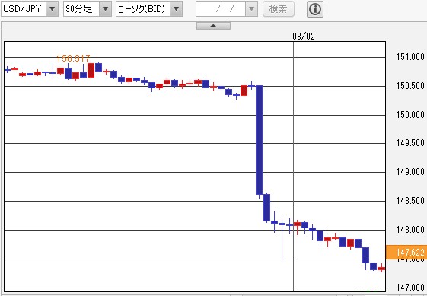Open the chart information icon

pyautogui.click(x=315, y=9)
